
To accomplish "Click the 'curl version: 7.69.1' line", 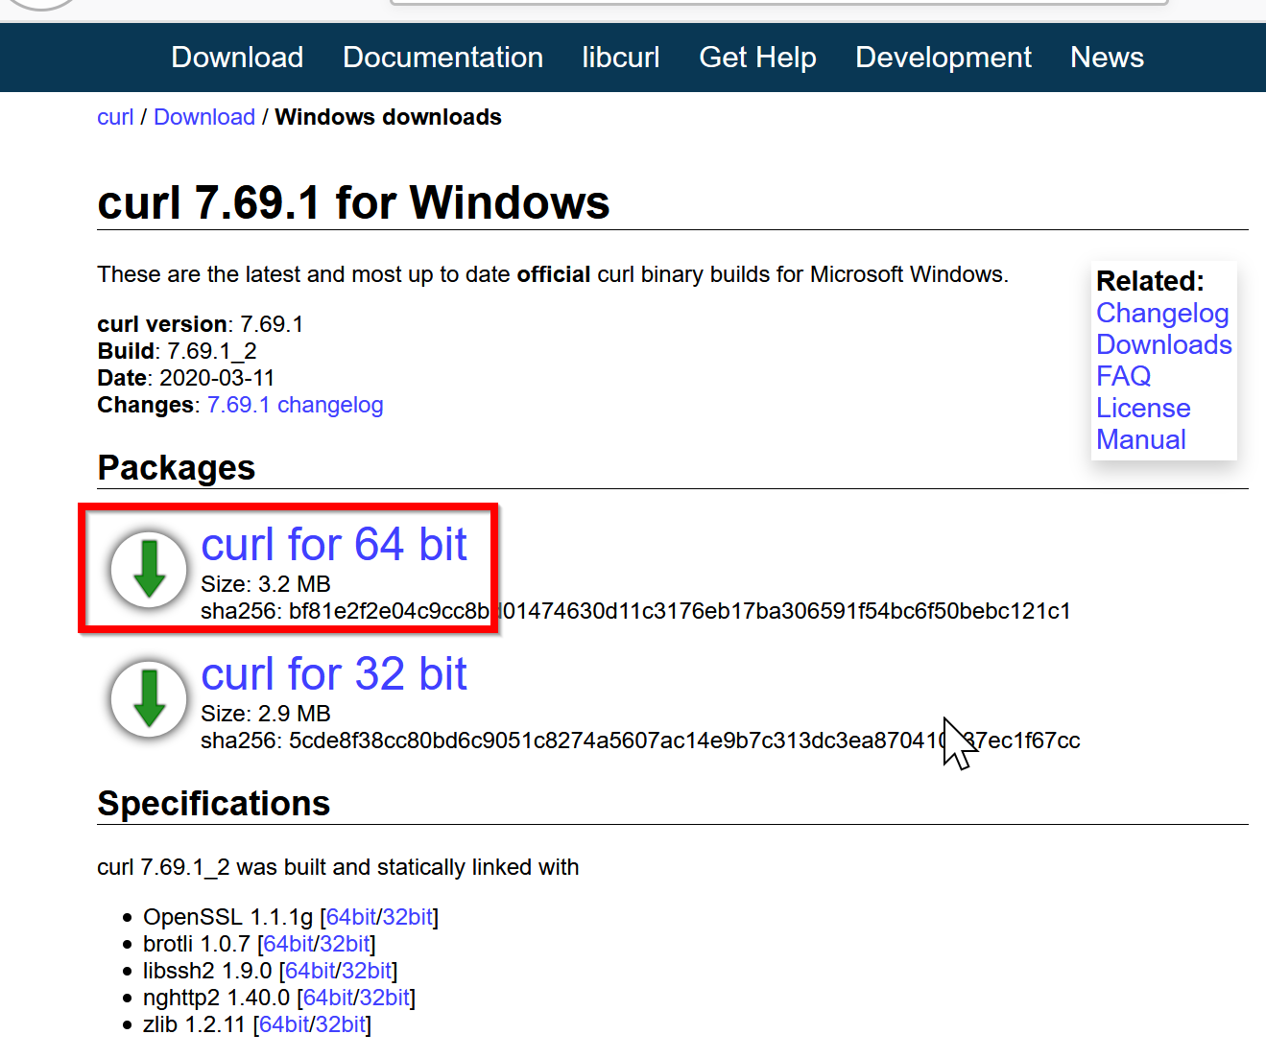I will [200, 324].
